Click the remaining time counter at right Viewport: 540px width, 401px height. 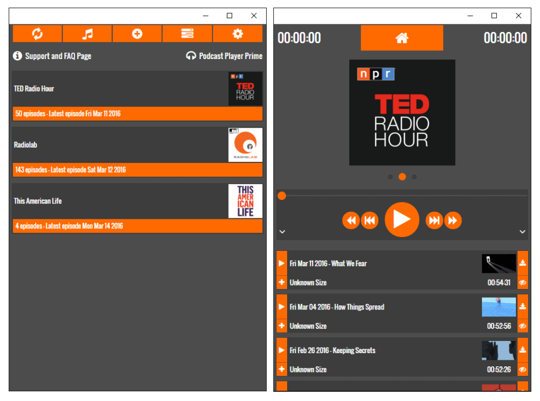505,38
